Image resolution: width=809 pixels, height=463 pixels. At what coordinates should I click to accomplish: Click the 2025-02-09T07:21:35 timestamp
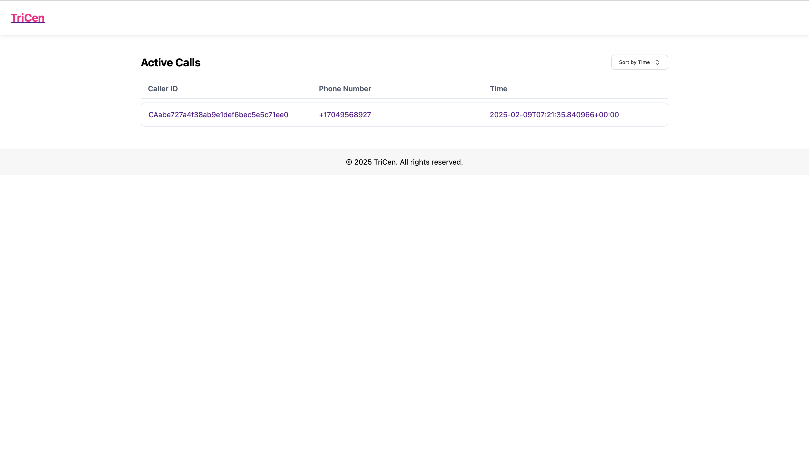pos(554,115)
